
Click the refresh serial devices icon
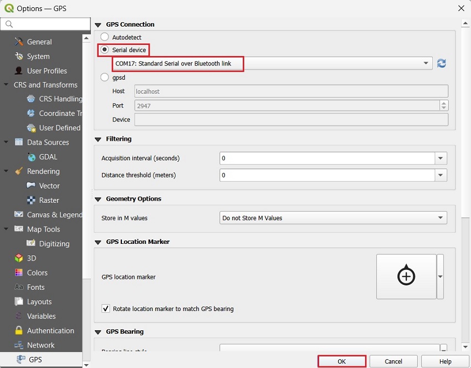click(442, 63)
